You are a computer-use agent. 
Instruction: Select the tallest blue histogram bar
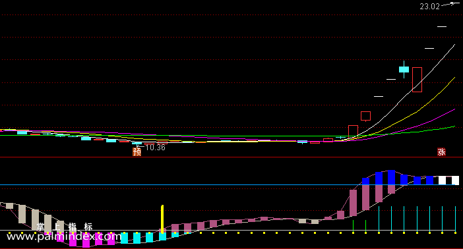392,177
